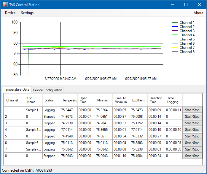Select the channel 5 temperature cell
This screenshot has height=174, width=207.
coord(69,136)
